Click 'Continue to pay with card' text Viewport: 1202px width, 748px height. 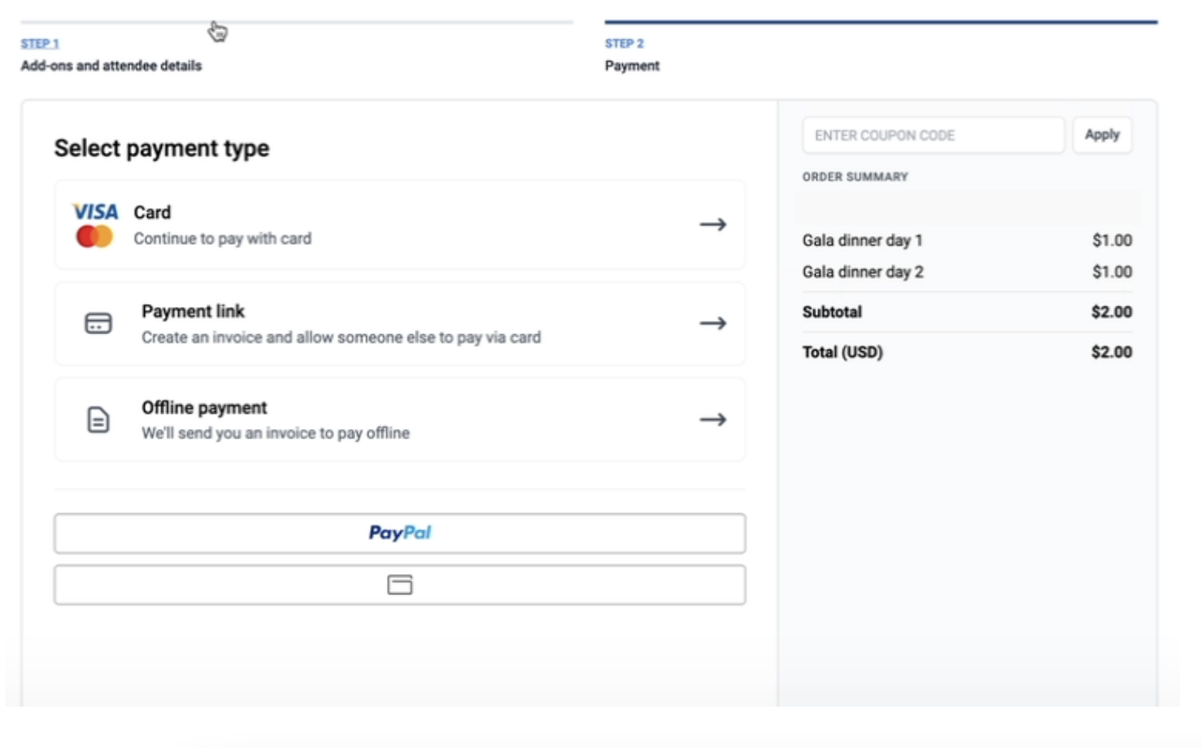pyautogui.click(x=222, y=238)
